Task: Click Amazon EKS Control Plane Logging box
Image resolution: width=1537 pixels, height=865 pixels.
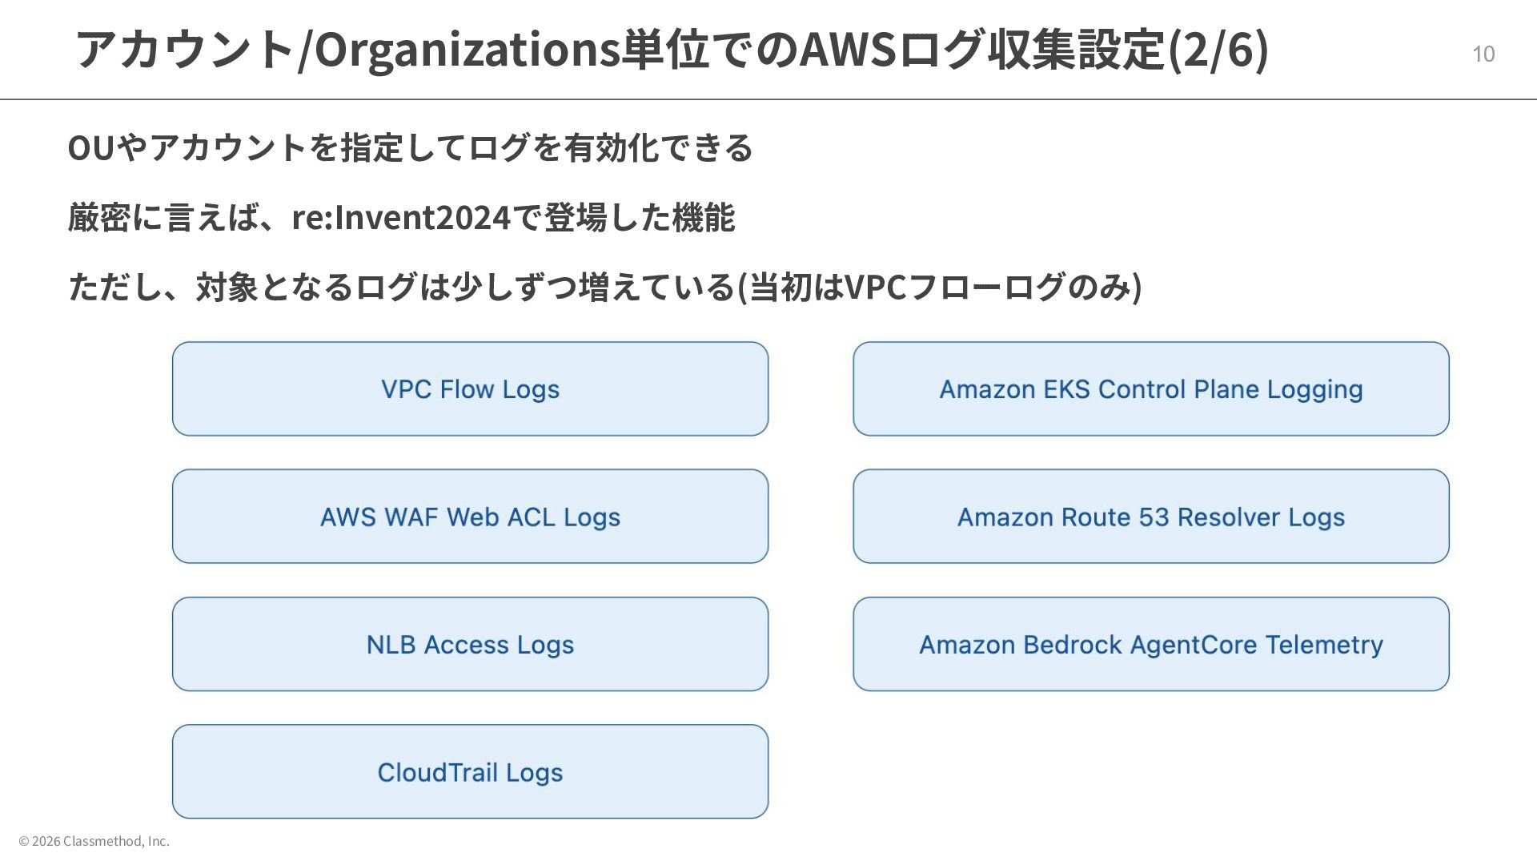Action: pyautogui.click(x=1150, y=389)
